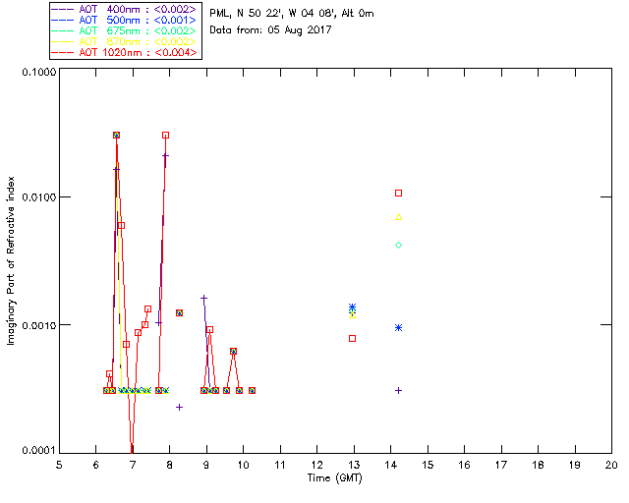Click the 0.1000 y-axis tick label
629x503 pixels.
(x=39, y=72)
